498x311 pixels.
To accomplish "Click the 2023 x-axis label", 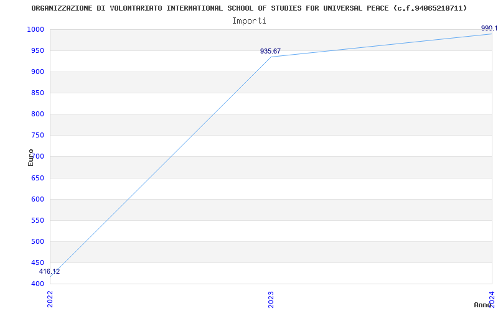I will click(x=271, y=299).
